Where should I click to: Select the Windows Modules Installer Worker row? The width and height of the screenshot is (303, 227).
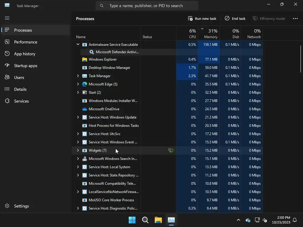(167, 101)
